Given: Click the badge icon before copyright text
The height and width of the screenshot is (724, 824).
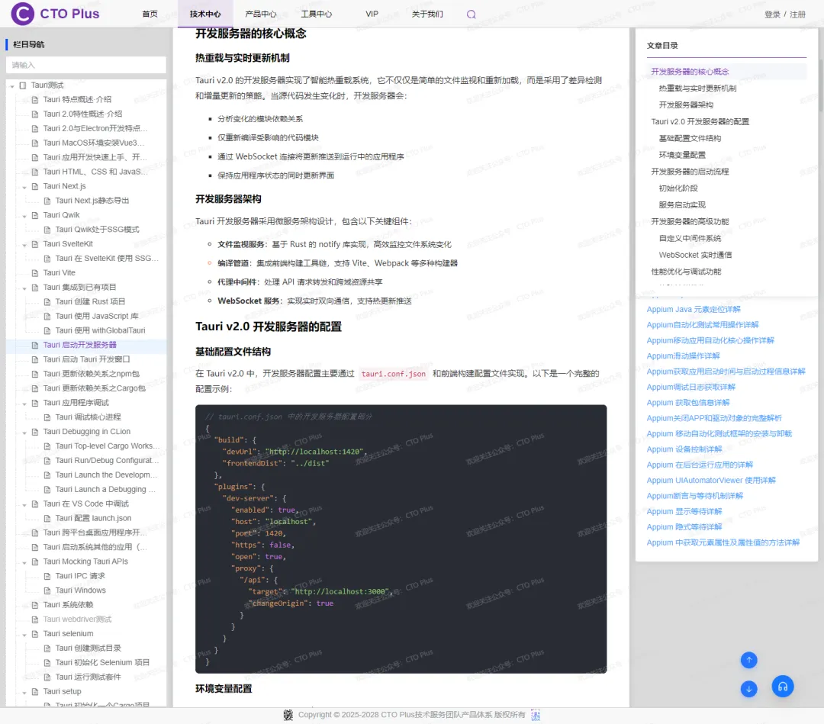Looking at the screenshot, I should click(288, 715).
